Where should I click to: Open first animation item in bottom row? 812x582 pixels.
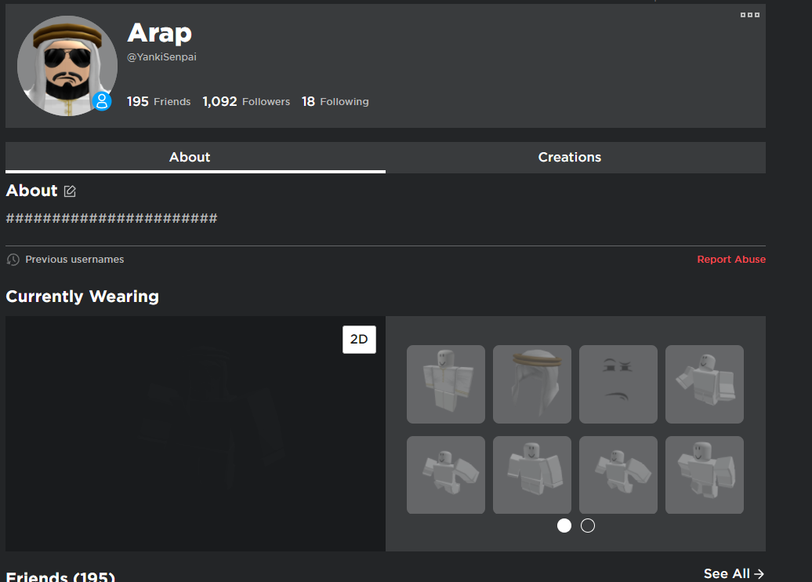(x=446, y=475)
